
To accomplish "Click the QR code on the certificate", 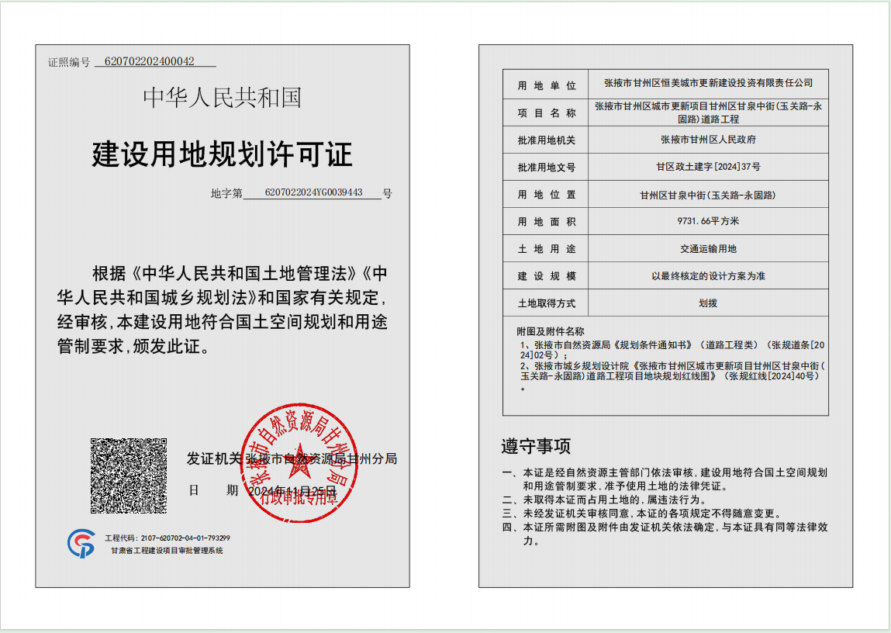I will pyautogui.click(x=129, y=476).
